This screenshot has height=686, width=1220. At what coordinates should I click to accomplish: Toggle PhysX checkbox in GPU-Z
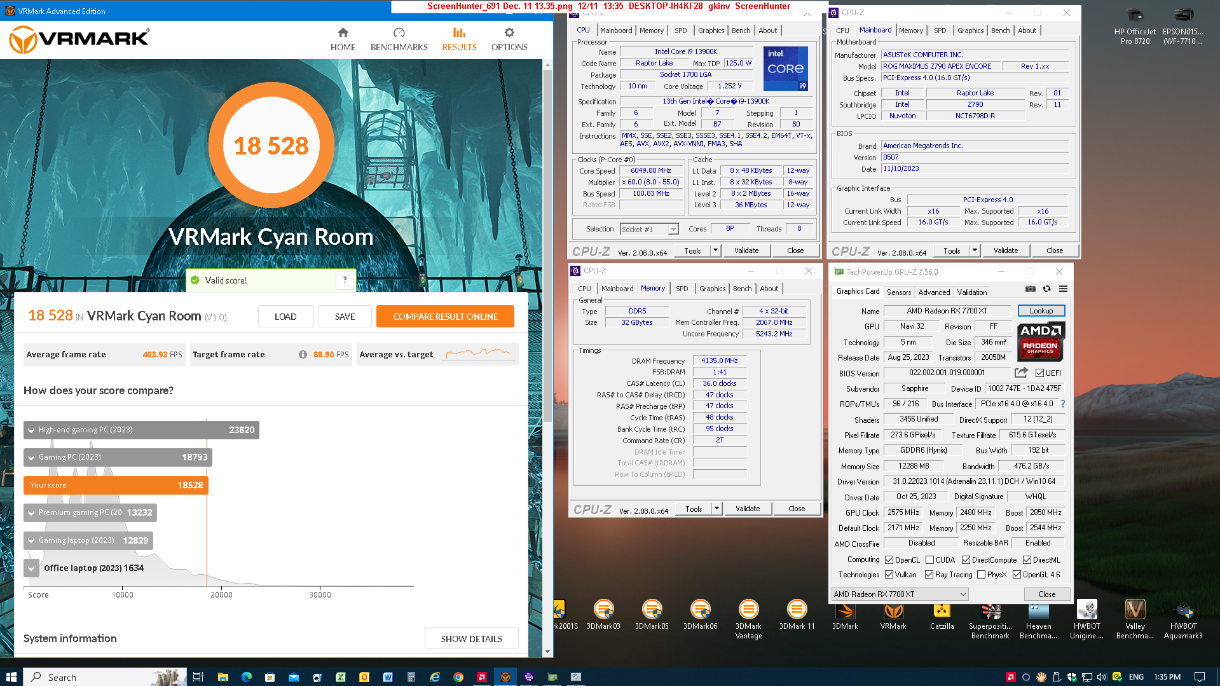click(982, 574)
